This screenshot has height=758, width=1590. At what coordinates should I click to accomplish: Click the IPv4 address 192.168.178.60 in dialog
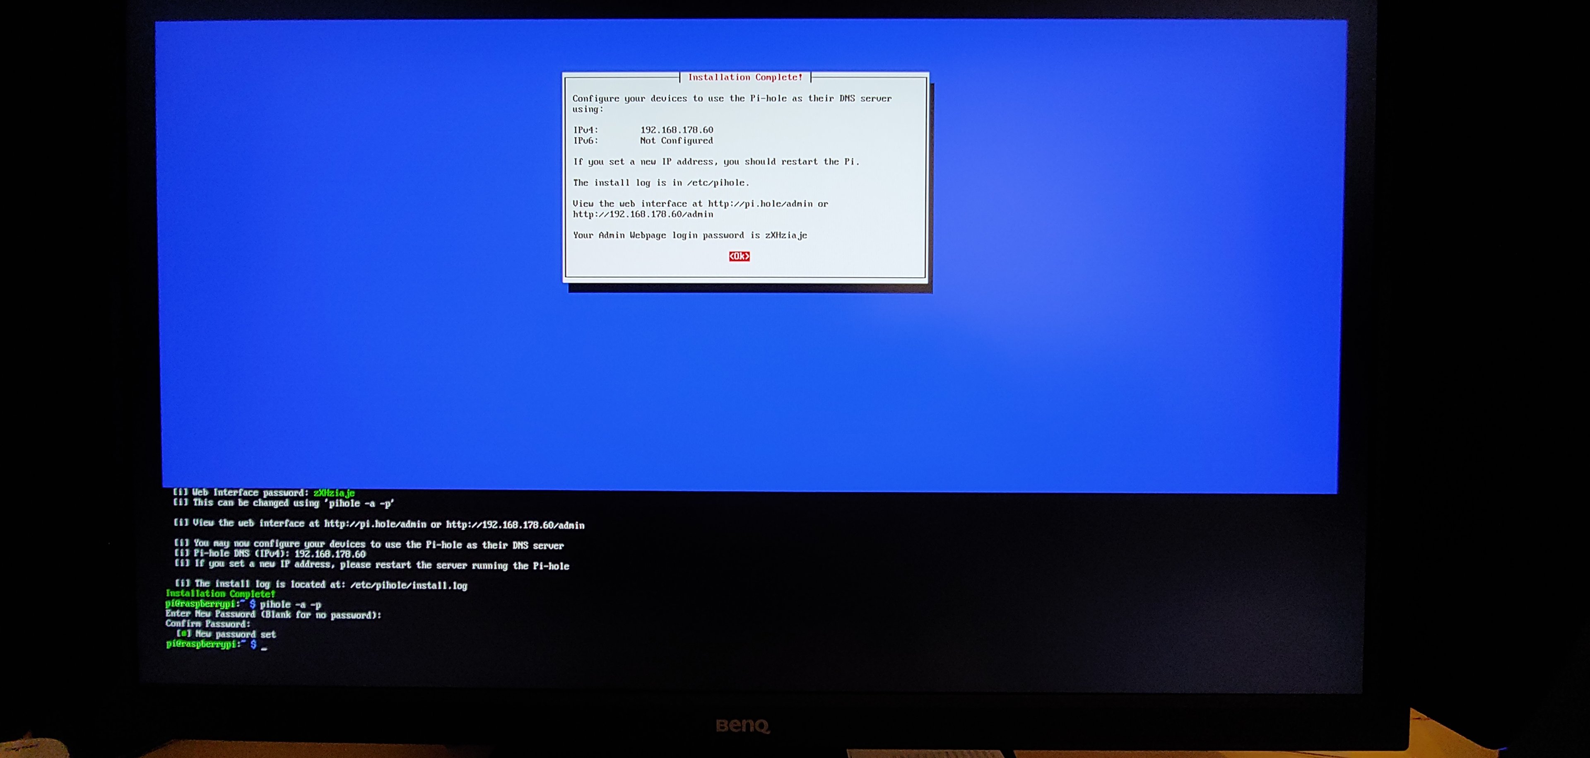[677, 130]
